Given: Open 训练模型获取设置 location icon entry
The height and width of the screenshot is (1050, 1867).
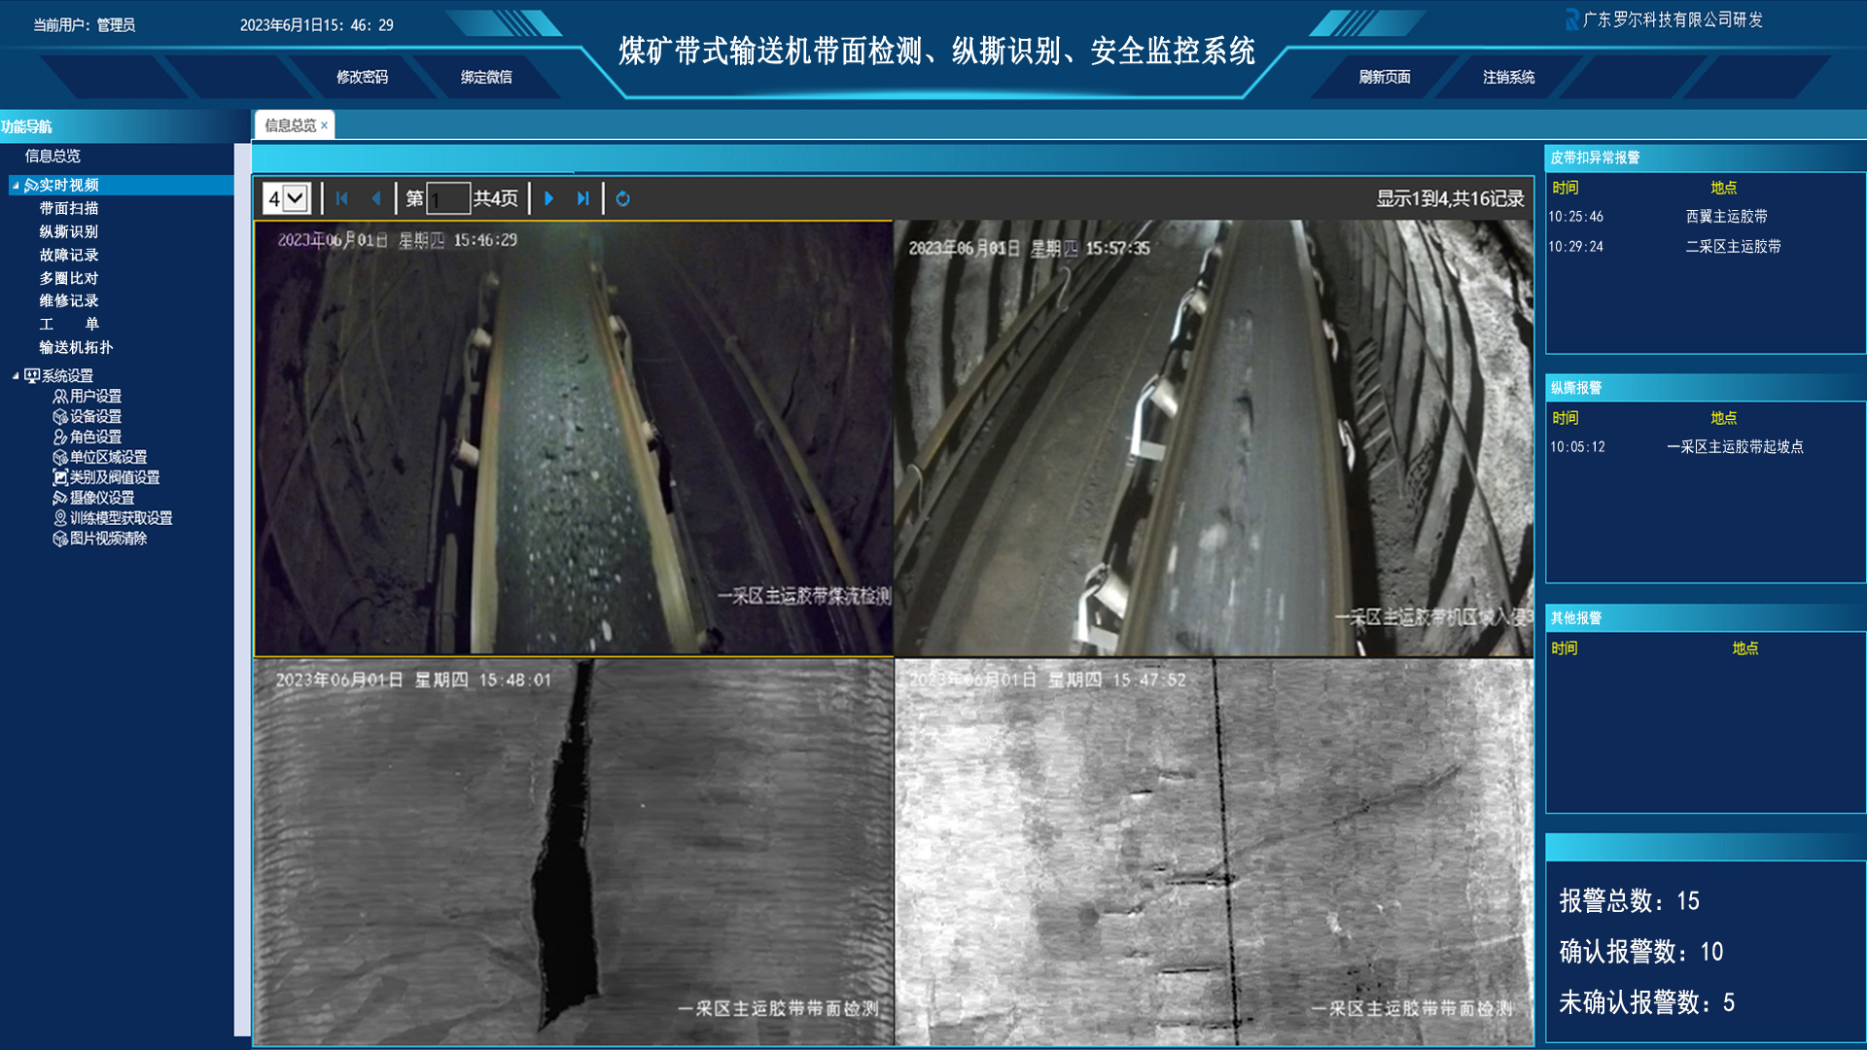Looking at the screenshot, I should (x=120, y=517).
